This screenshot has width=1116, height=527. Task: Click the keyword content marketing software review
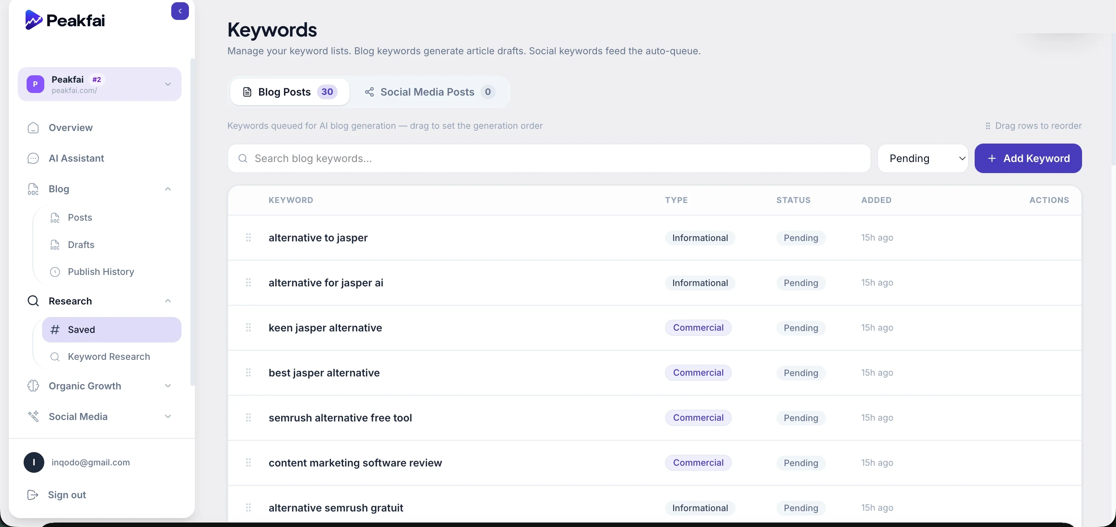coord(355,463)
